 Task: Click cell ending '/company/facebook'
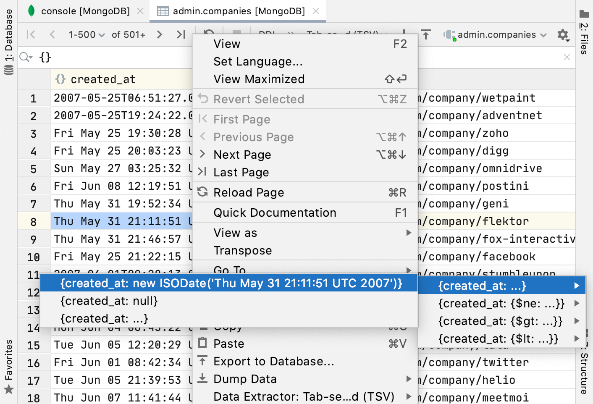point(496,257)
